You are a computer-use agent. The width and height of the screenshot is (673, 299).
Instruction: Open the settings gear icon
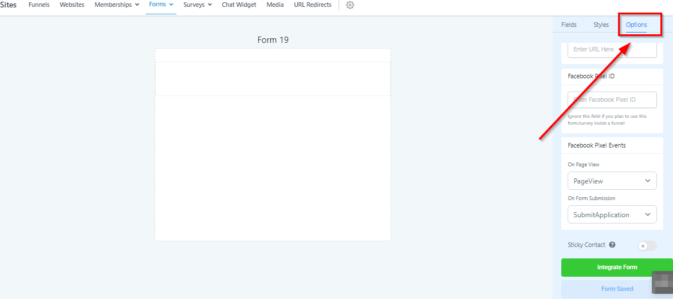350,5
